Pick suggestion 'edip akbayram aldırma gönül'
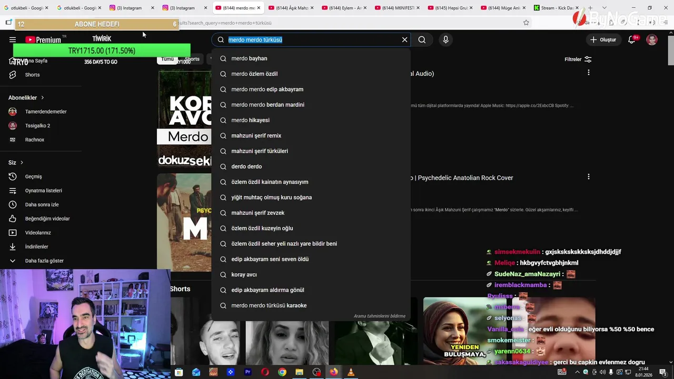 311,290
